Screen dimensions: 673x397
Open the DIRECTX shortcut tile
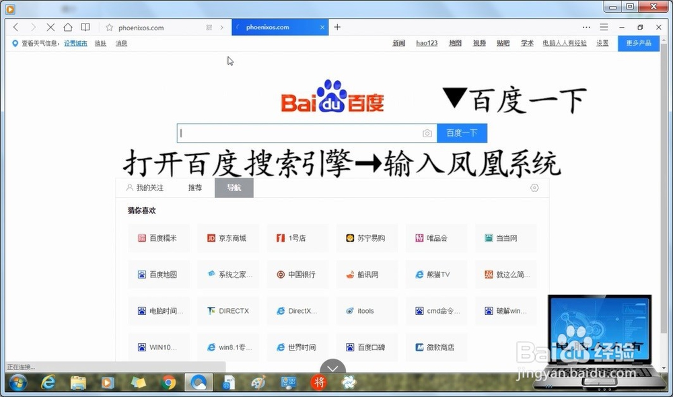228,311
